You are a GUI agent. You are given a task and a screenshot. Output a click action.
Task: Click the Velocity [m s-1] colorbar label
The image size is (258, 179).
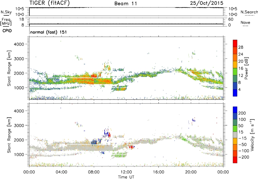pos(252,135)
